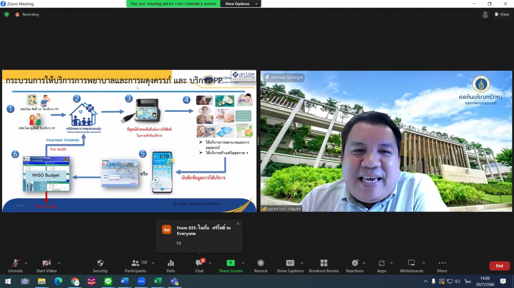The width and height of the screenshot is (514, 288).
Task: Open Microsoft Excel from the taskbar
Action: click(x=158, y=281)
